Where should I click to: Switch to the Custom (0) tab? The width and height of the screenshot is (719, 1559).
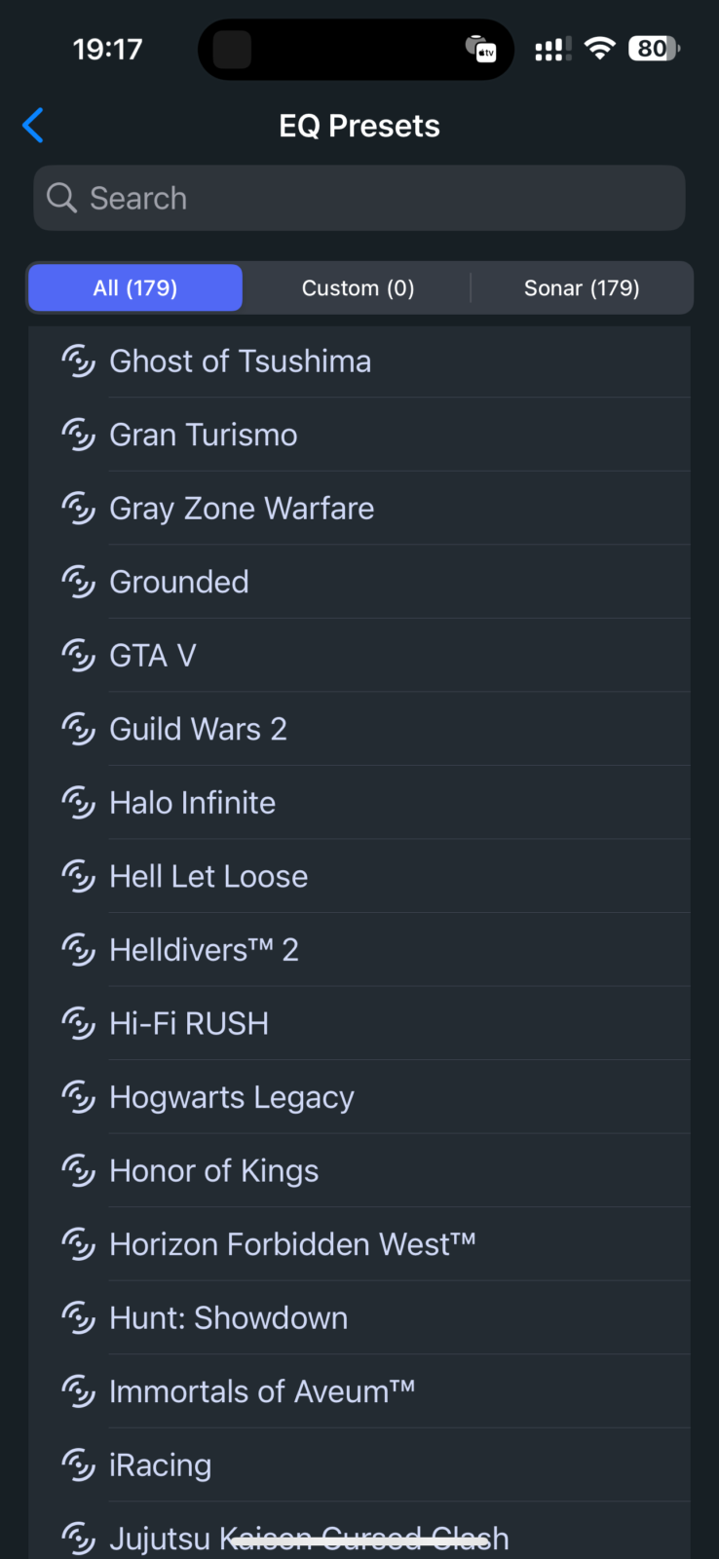point(358,288)
